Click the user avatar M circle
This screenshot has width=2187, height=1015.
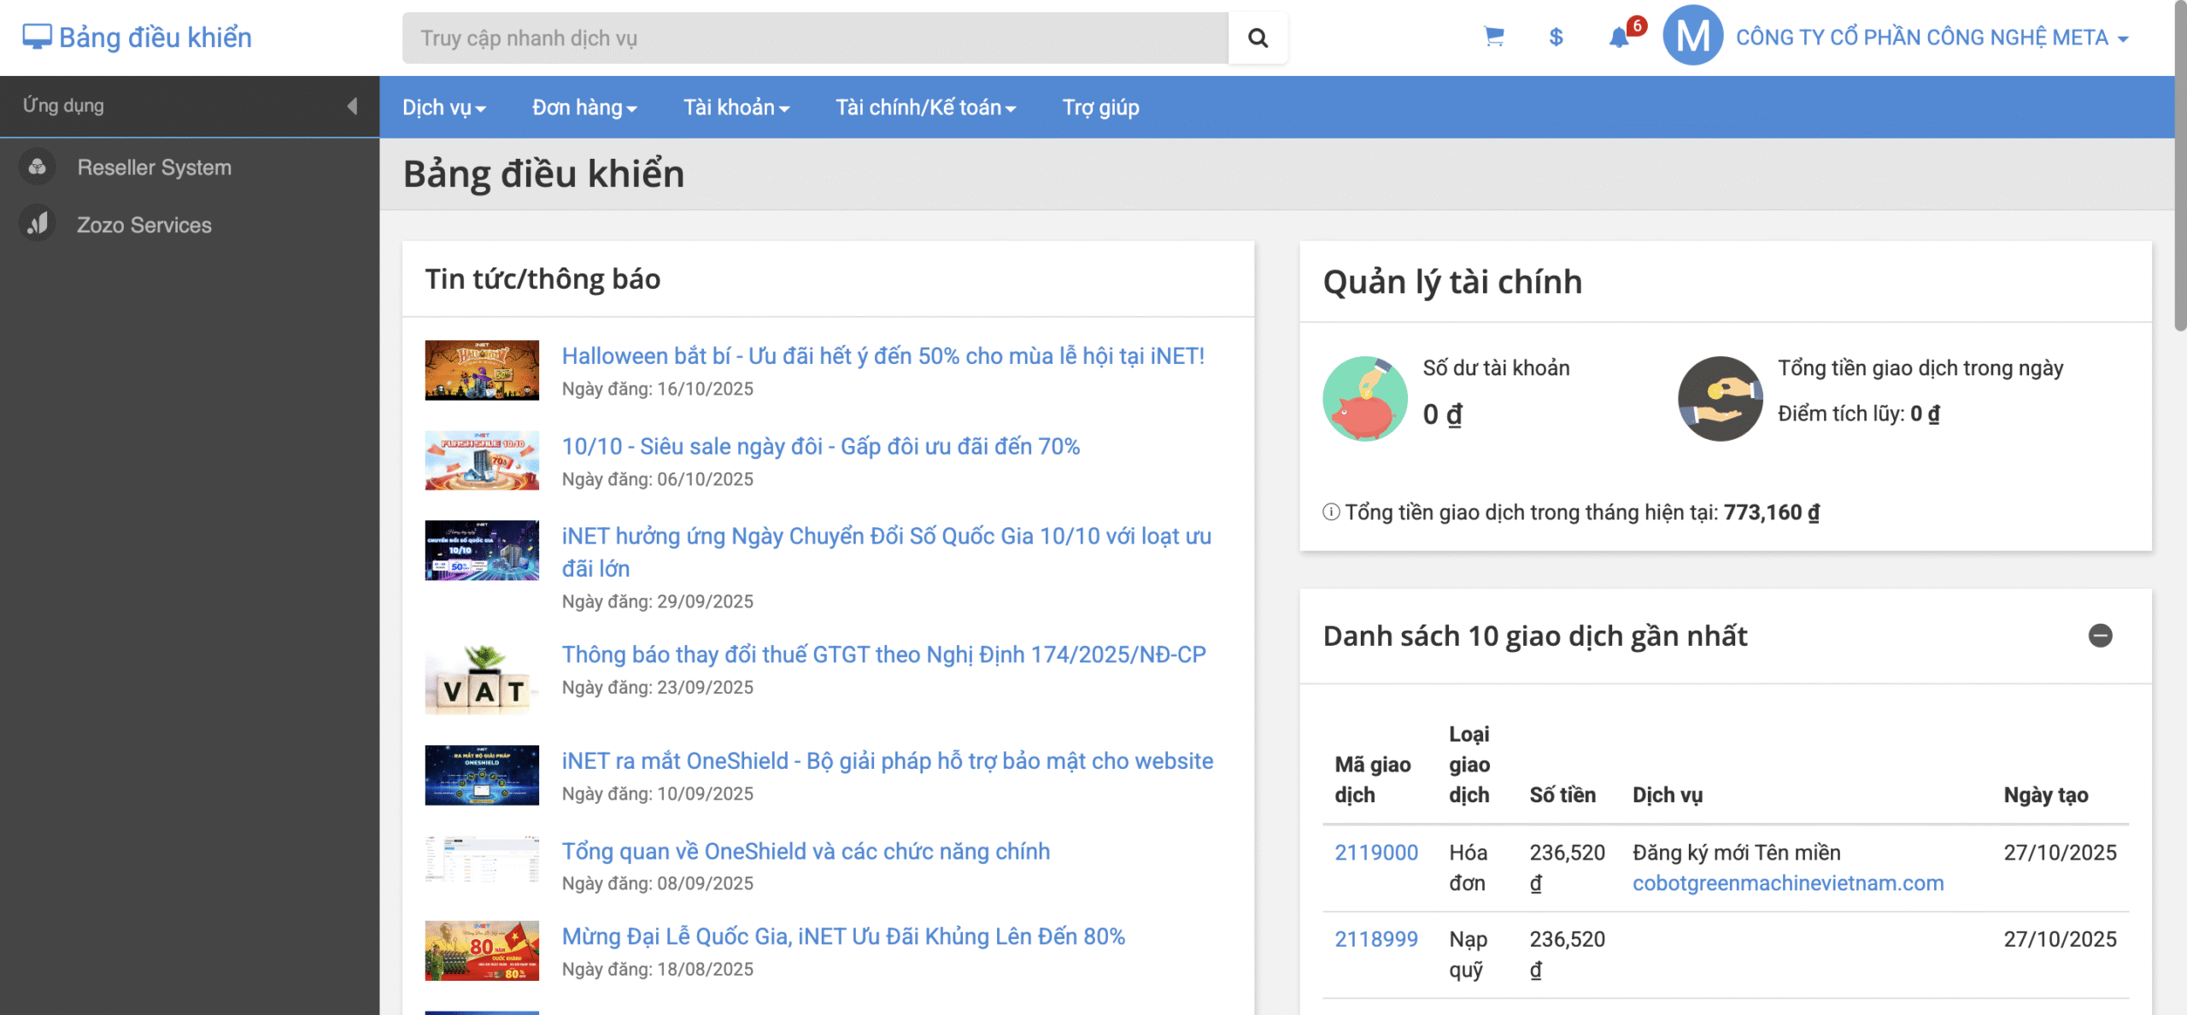point(1692,37)
